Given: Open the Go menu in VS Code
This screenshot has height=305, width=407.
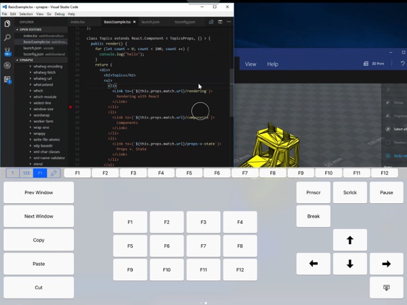Looking at the screenshot, I should [49, 14].
